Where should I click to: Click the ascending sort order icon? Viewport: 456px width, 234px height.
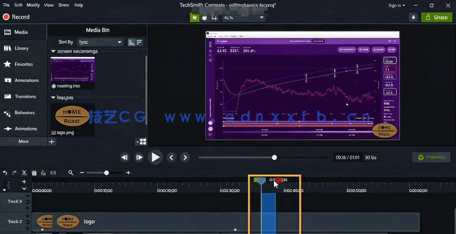click(x=132, y=42)
